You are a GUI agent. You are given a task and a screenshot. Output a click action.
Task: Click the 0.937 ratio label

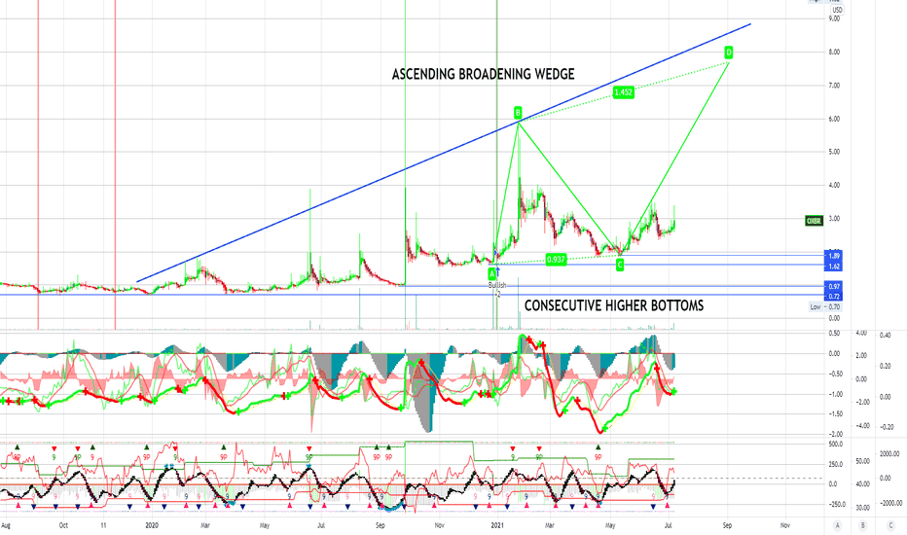coord(556,259)
